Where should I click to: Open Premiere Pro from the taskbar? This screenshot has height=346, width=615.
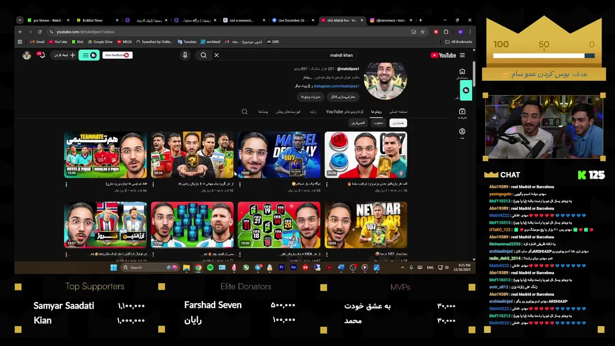[282, 267]
